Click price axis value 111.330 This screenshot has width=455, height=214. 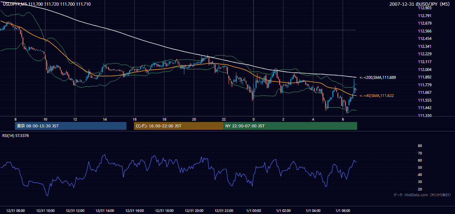pyautogui.click(x=425, y=116)
